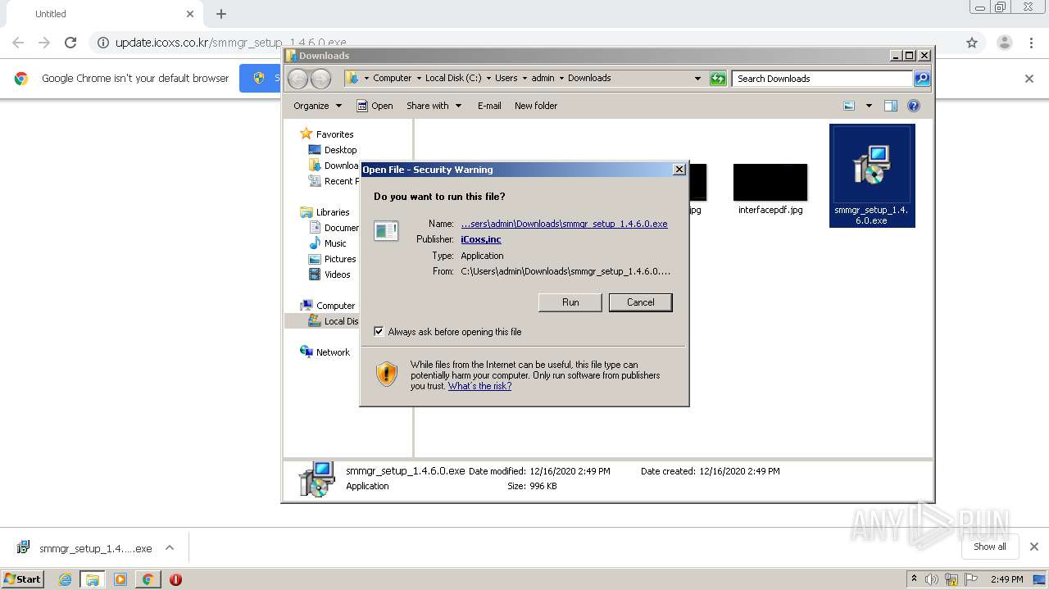Click Computer in Explorer breadcrumb
The image size is (1049, 590).
pos(392,79)
